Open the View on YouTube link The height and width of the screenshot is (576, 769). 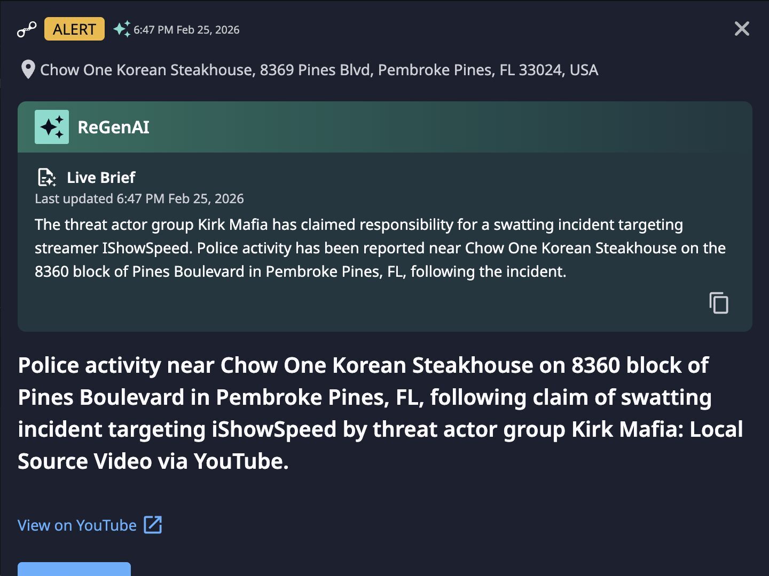click(77, 525)
